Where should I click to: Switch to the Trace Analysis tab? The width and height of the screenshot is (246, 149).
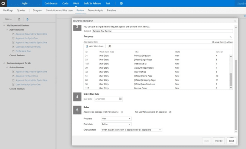pyautogui.click(x=95, y=11)
